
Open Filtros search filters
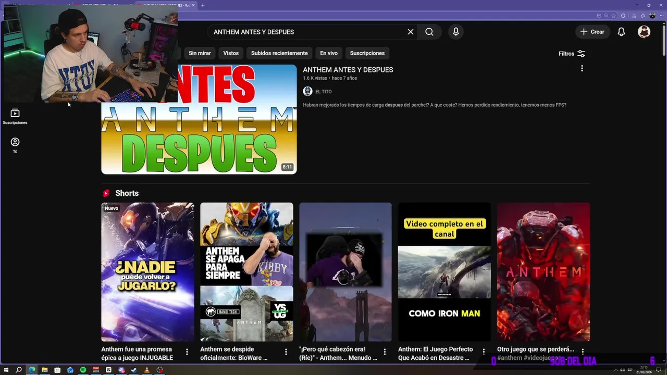[x=572, y=54]
